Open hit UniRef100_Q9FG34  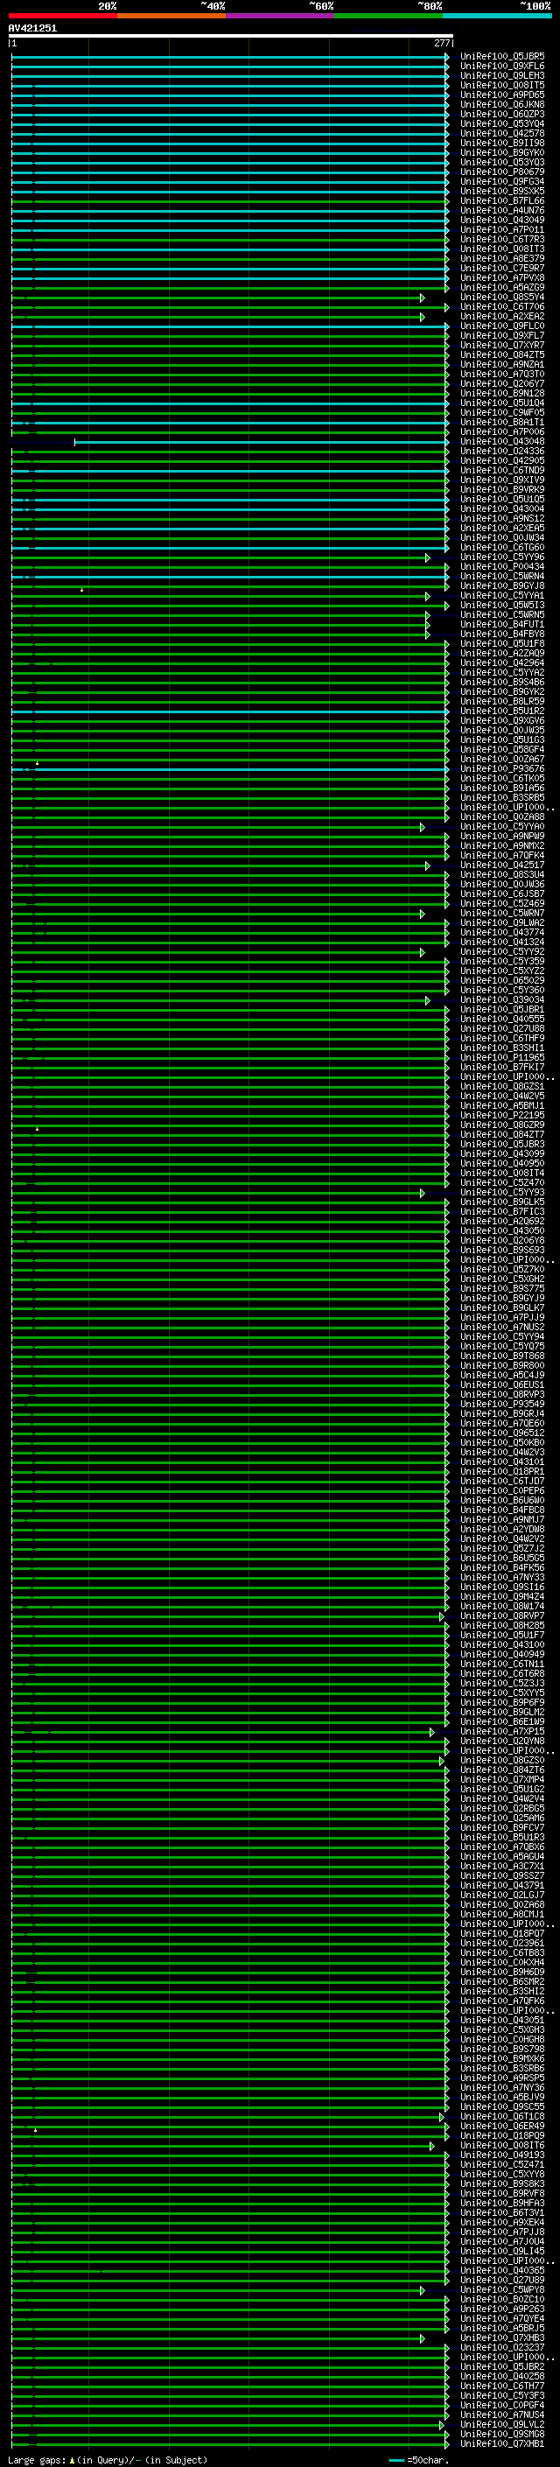[502, 181]
